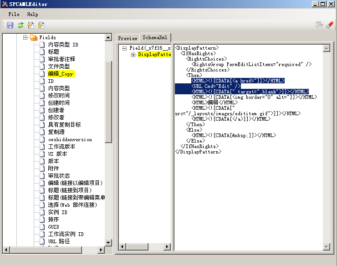
Task: Click the Fields folder icon
Action: point(33,37)
